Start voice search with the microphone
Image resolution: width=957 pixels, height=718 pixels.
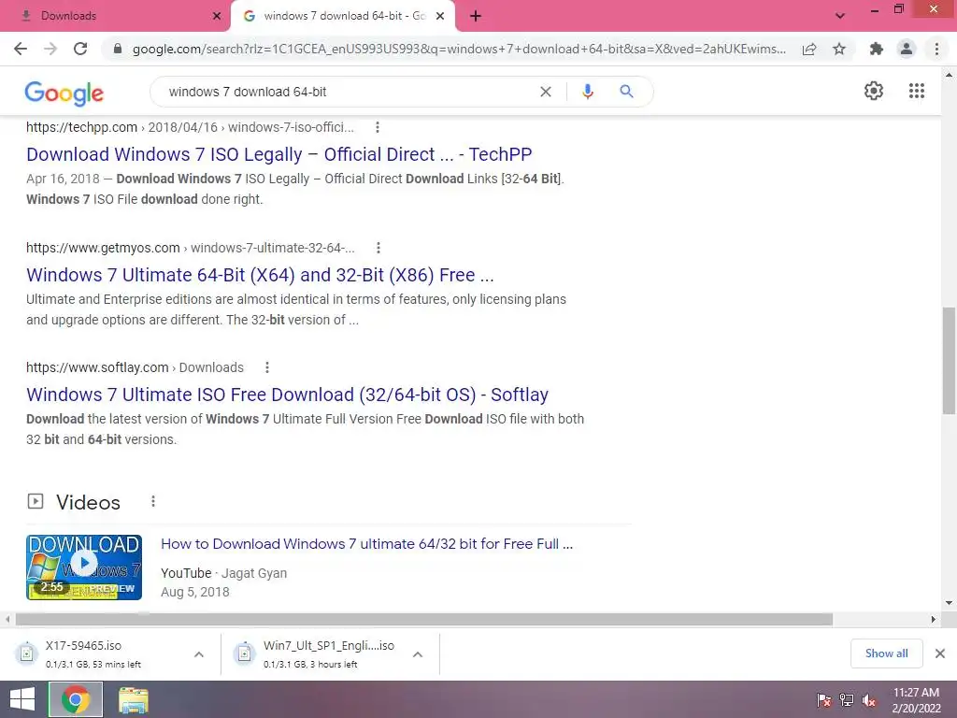point(588,92)
